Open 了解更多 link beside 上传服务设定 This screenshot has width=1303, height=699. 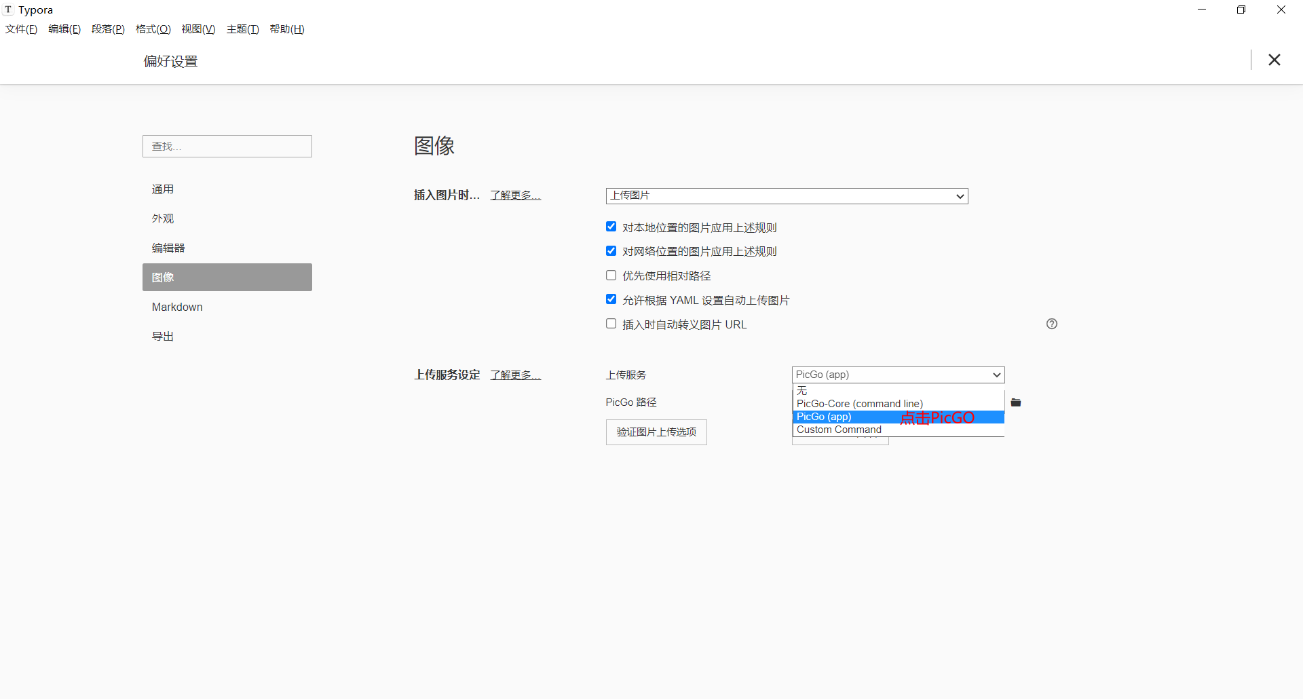pos(515,375)
